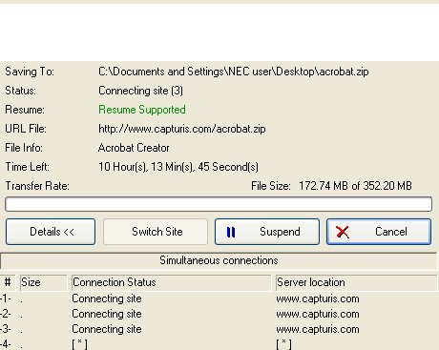Image resolution: width=439 pixels, height=350 pixels.
Task: Cancel the download
Action: (x=379, y=232)
